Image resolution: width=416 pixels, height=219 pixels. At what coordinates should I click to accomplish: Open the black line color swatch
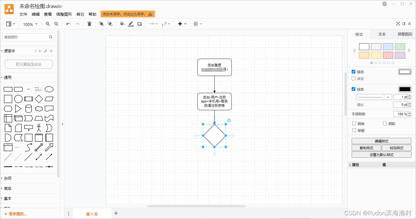[405, 89]
